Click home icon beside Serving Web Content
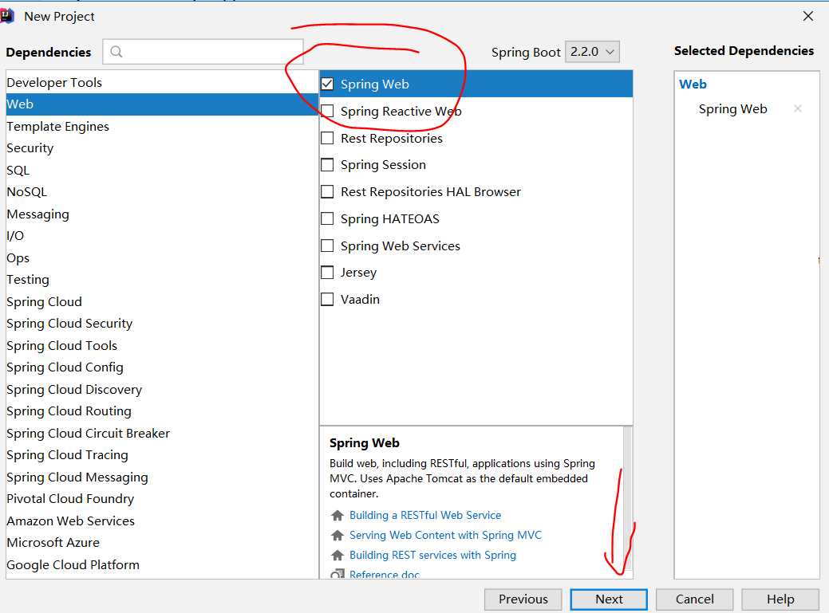The height and width of the screenshot is (613, 829). point(337,536)
